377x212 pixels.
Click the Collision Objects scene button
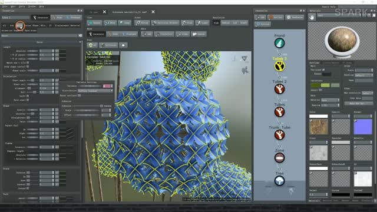click(165, 23)
